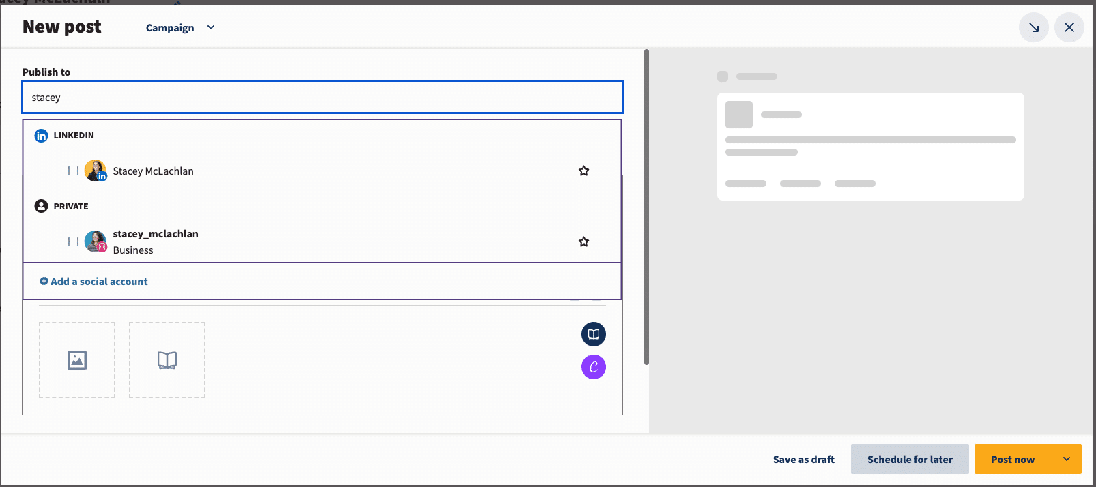Viewport: 1096px width, 487px height.
Task: Click Save as draft
Action: [804, 460]
